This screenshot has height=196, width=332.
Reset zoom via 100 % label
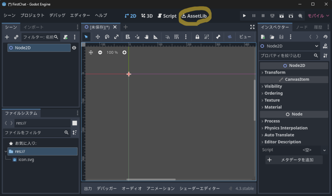coord(112,52)
